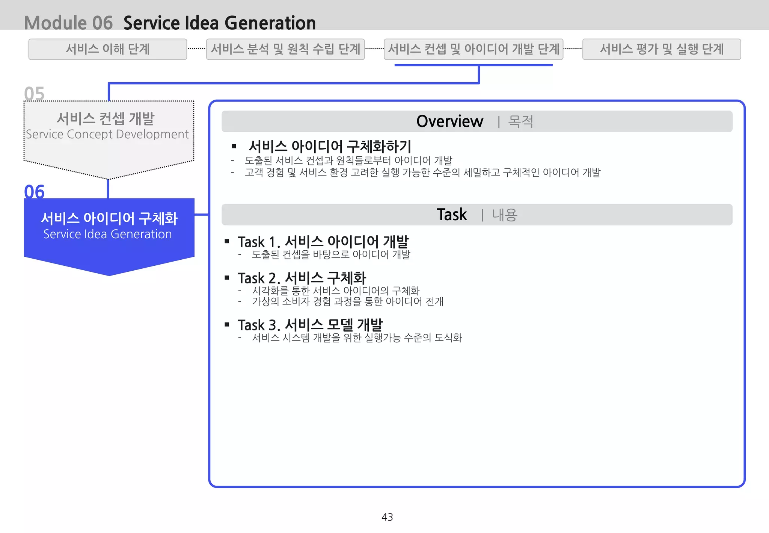
Task: Select the '서비스 평가 및 실행 단계' stage box
Action: 662,49
